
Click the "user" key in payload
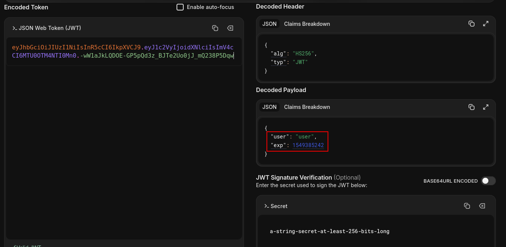(x=280, y=137)
